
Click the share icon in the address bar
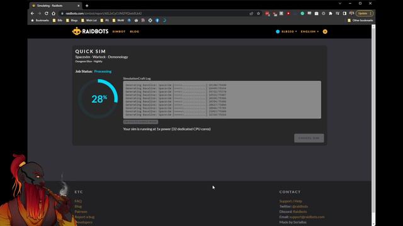coord(251,13)
